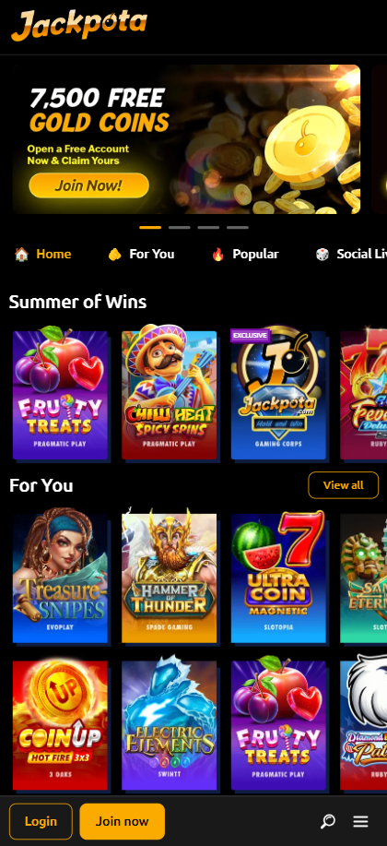
Task: Click the Join Now! banner button
Action: pyautogui.click(x=89, y=185)
